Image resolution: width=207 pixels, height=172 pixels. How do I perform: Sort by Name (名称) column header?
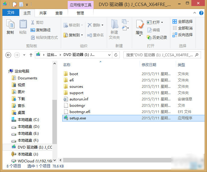[67, 65]
